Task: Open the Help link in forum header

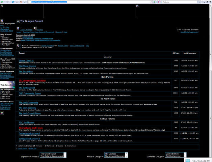Action: [x=65, y=32]
